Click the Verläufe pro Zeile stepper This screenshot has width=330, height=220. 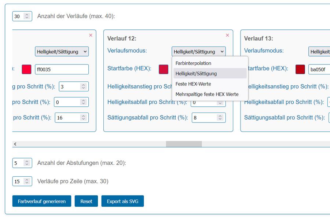tap(27, 181)
